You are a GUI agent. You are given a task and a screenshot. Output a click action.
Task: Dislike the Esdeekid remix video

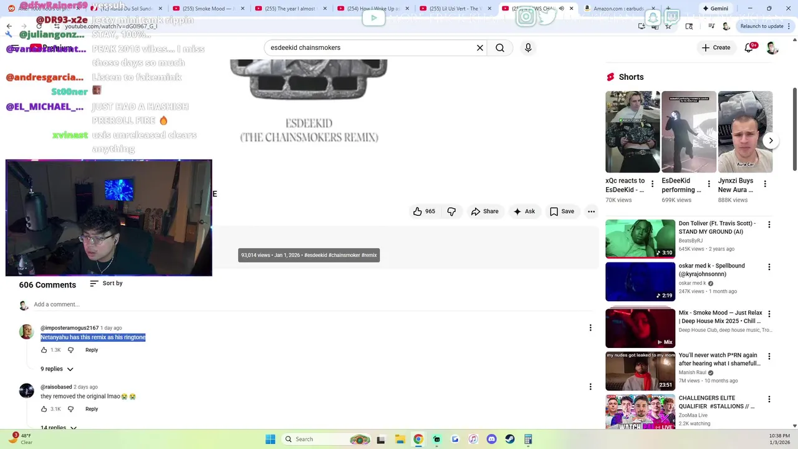(x=451, y=211)
